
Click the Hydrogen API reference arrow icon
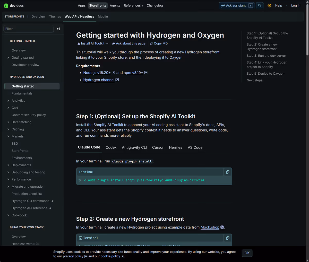pyautogui.click(x=50, y=208)
